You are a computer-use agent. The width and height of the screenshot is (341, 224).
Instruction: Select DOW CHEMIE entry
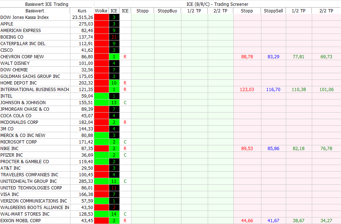coord(14,70)
